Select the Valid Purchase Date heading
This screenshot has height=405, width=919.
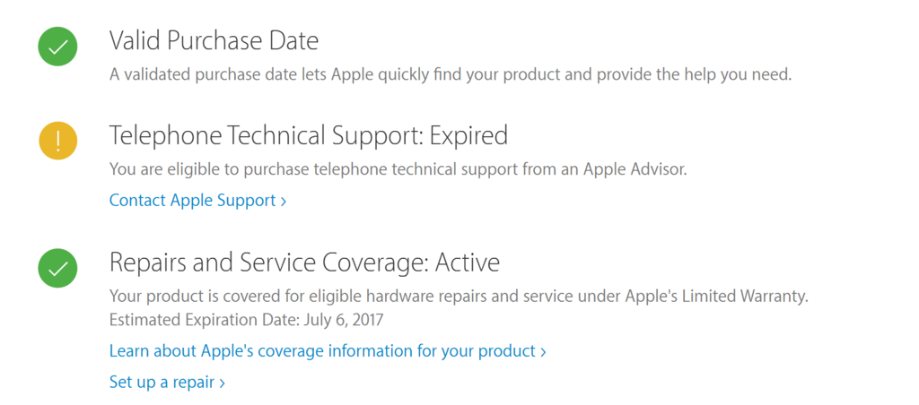214,41
